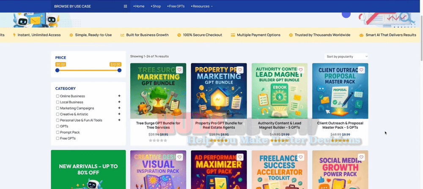Add Client Outreach & Proposal Master Pack to wishlist
The height and width of the screenshot is (189, 423).
(362, 70)
